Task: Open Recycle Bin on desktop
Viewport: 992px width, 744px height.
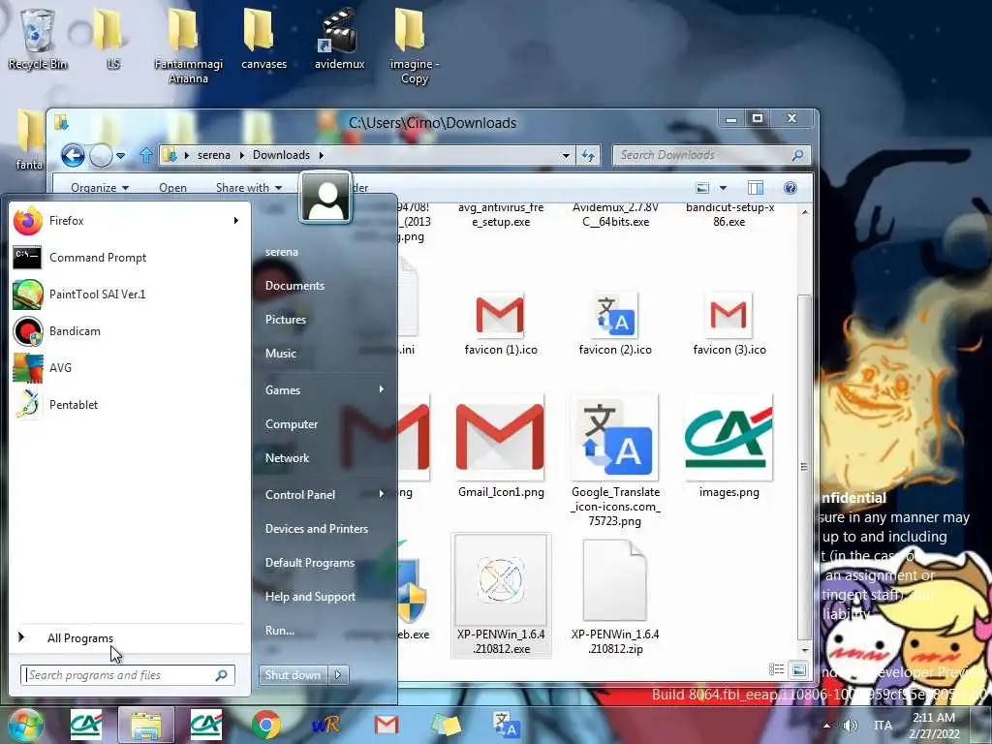Action: click(38, 38)
